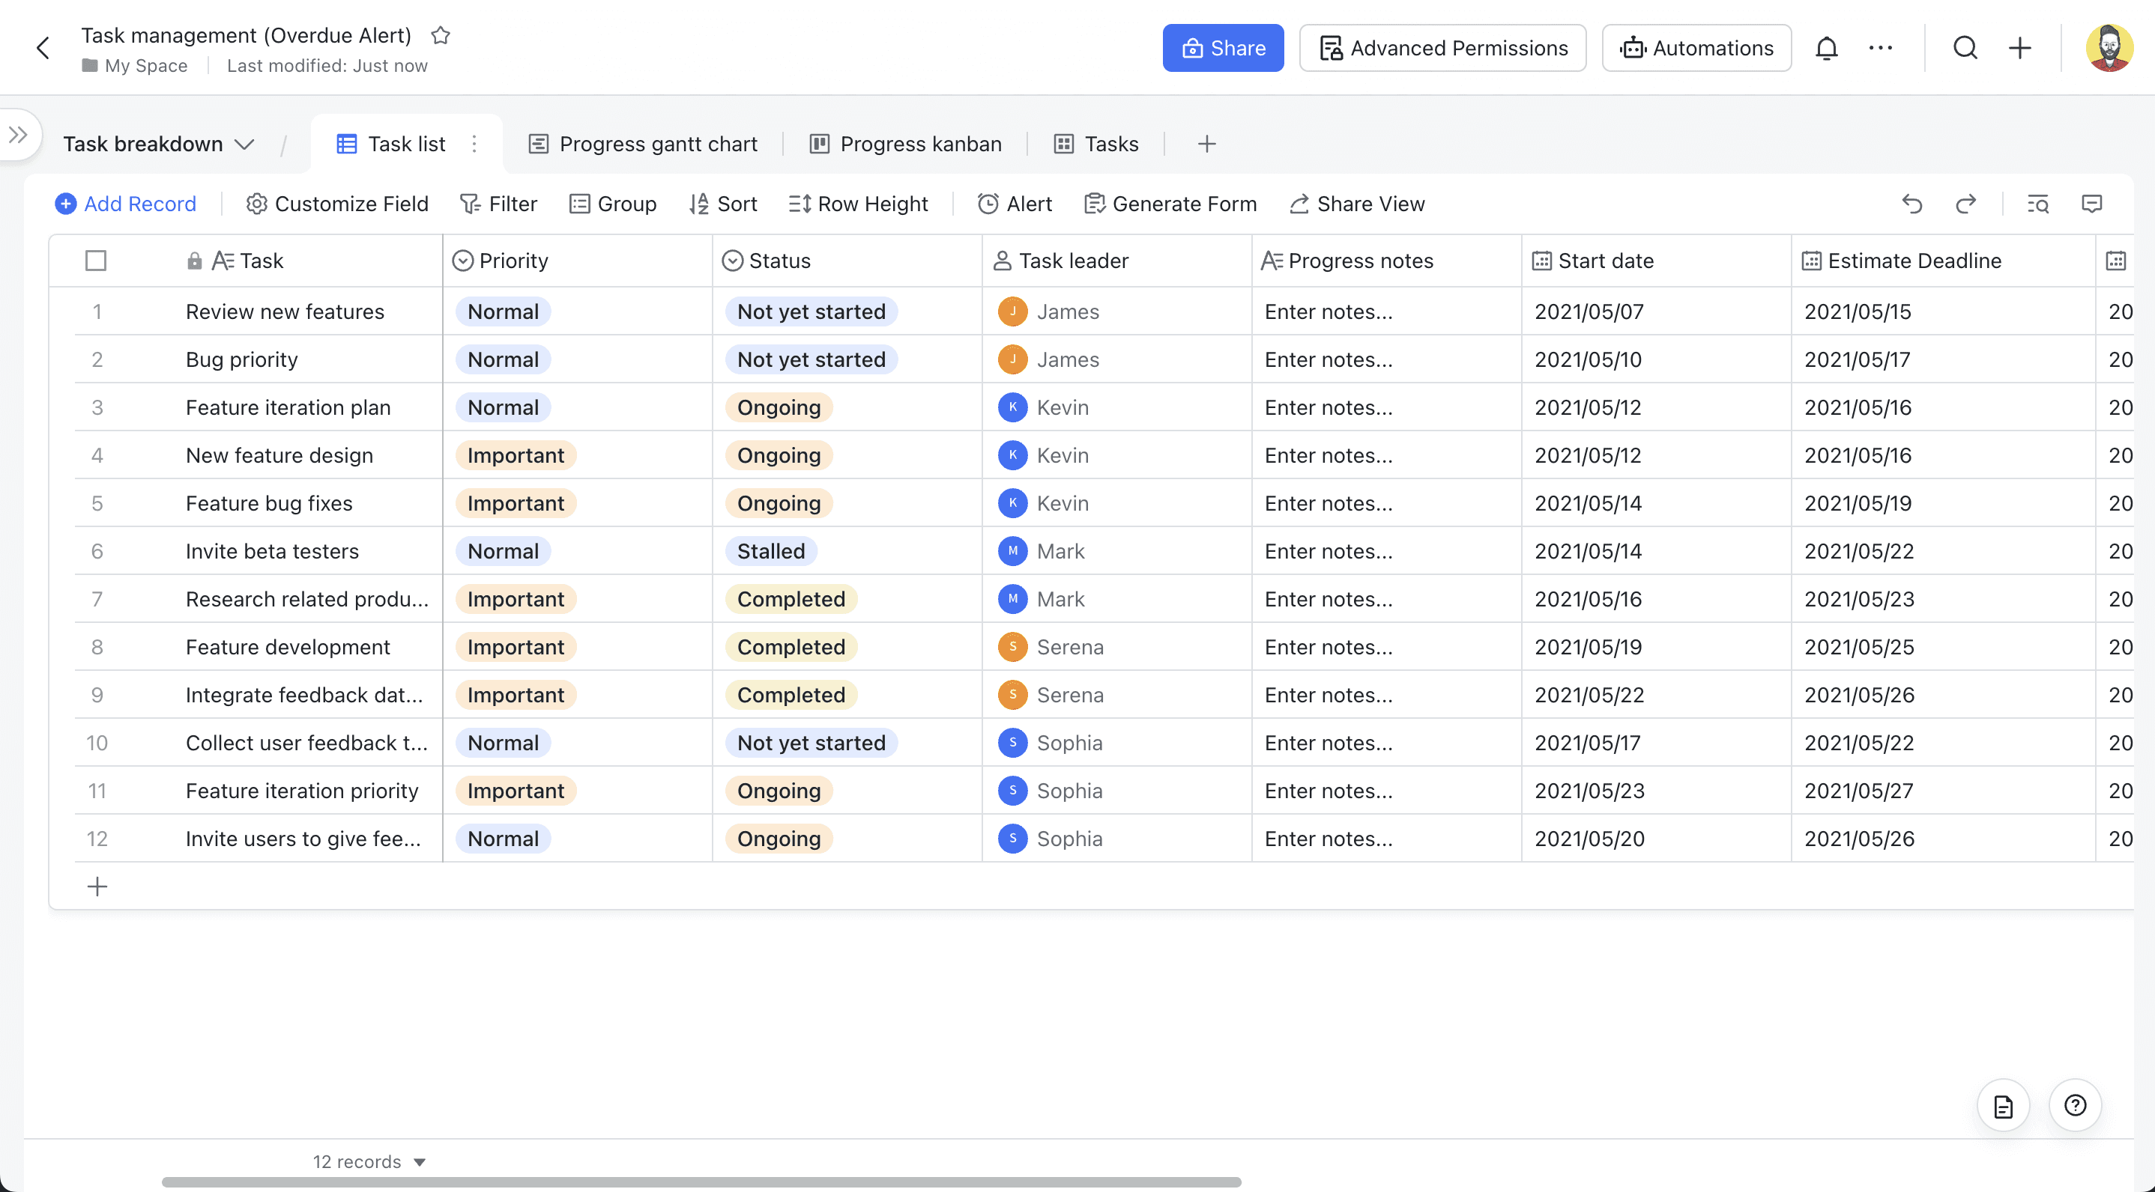This screenshot has width=2155, height=1192.
Task: Open Task list view options menu
Action: [x=474, y=145]
